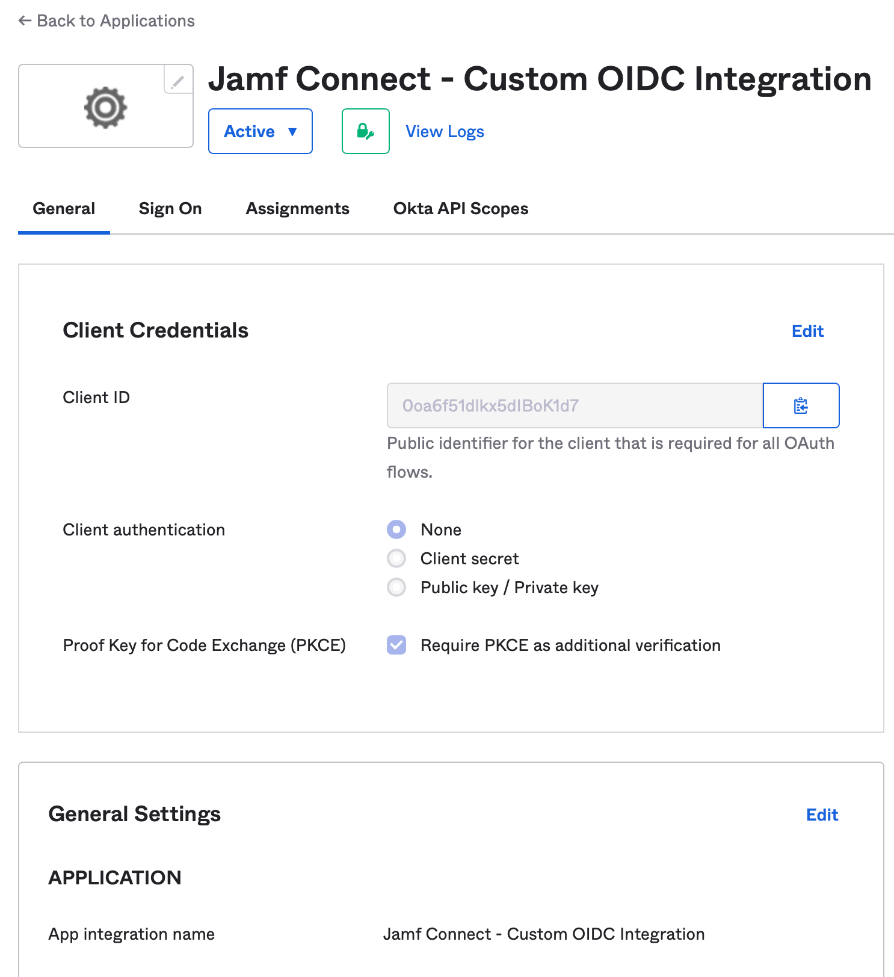Click the App integration name value text
The width and height of the screenshot is (894, 977).
(x=544, y=934)
